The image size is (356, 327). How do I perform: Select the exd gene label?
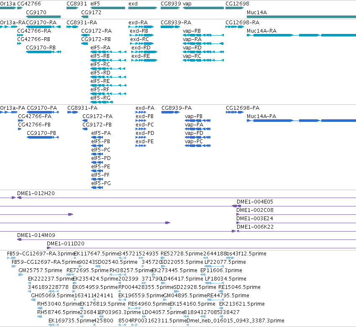coord(133,4)
